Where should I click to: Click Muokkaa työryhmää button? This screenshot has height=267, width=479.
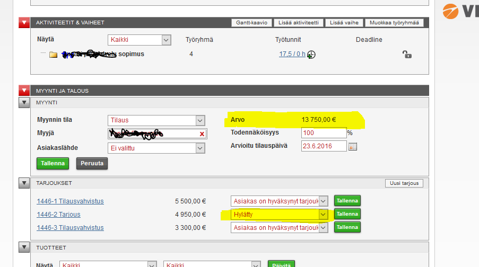394,23
